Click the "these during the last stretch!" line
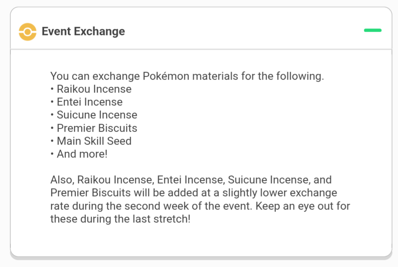The image size is (398, 267). (x=120, y=219)
